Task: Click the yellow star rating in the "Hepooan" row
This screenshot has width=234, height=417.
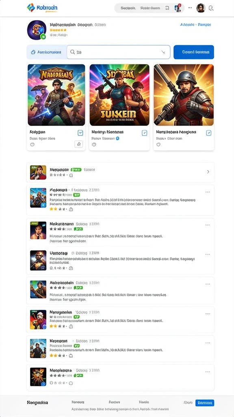Action: coord(57,356)
